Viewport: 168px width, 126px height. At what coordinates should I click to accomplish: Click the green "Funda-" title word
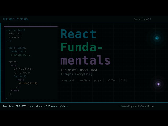(82, 47)
